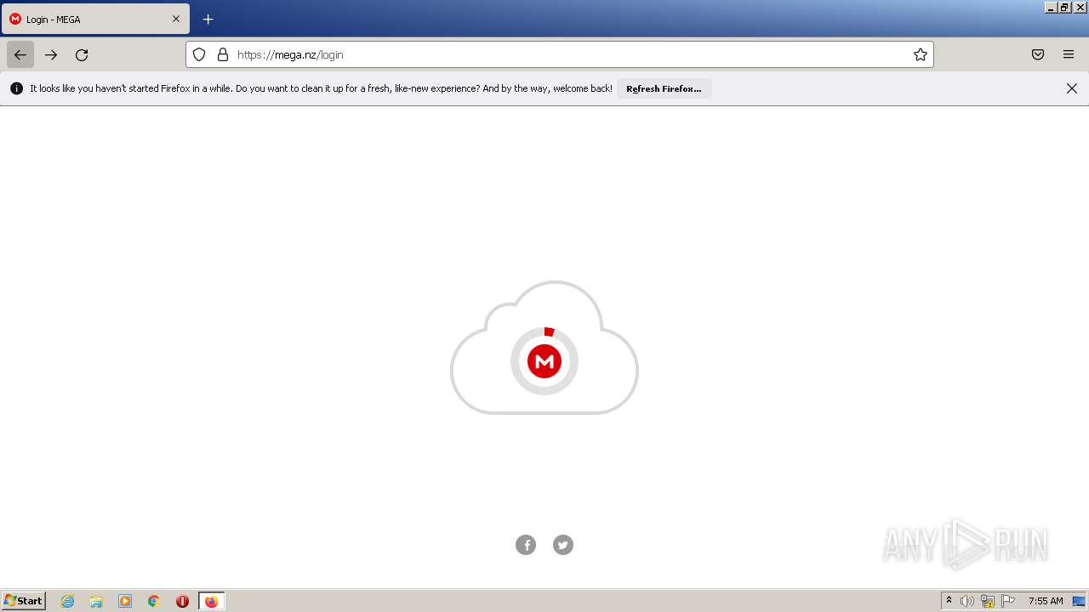Show site security padlock info

[x=223, y=54]
